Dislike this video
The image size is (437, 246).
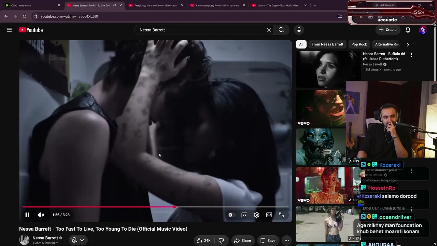point(221,241)
